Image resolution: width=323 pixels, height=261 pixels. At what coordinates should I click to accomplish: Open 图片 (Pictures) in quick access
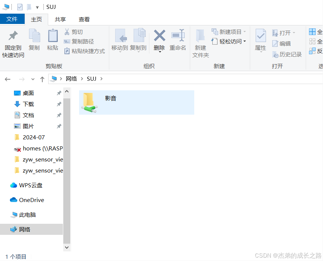28,126
